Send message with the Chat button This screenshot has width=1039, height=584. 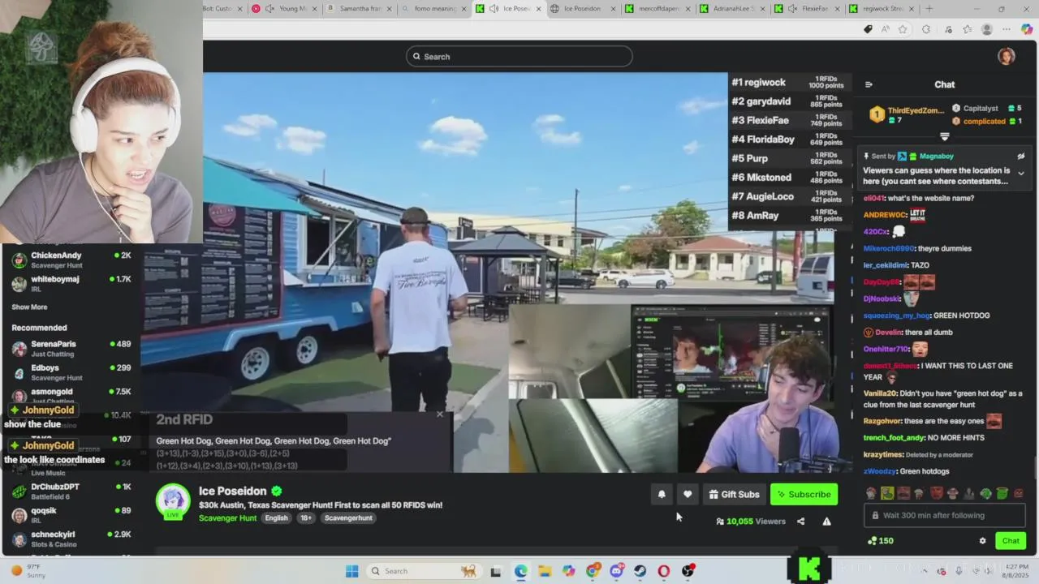pyautogui.click(x=1011, y=541)
